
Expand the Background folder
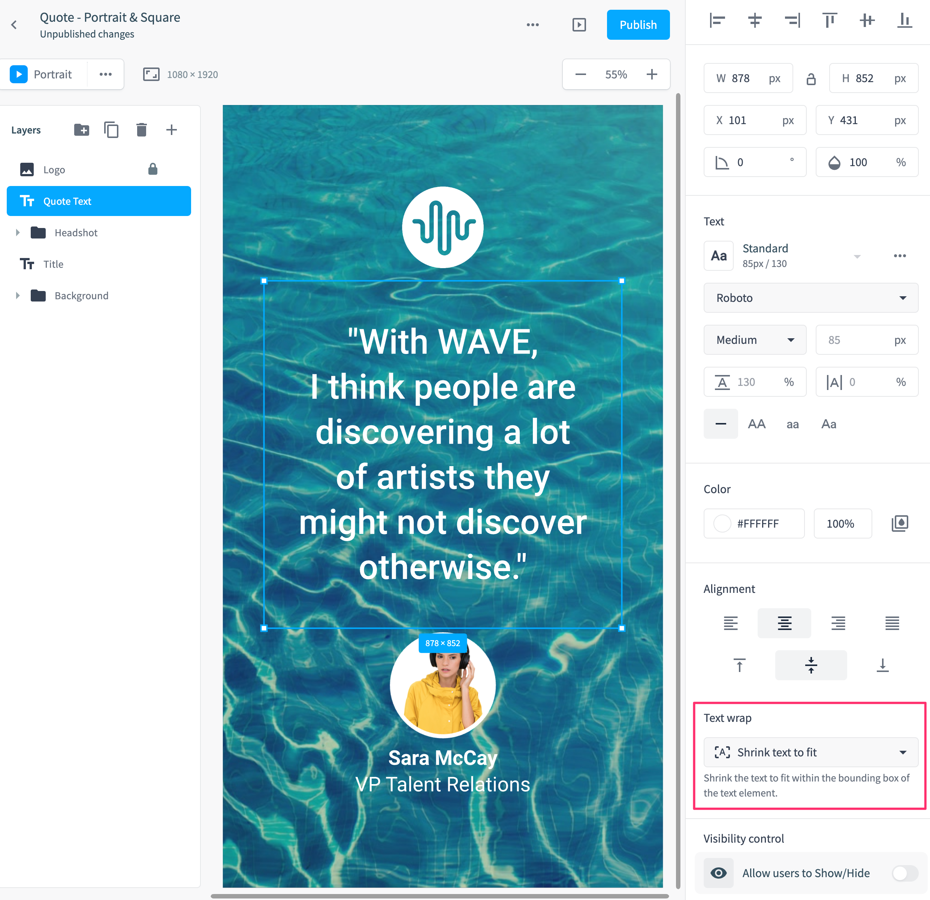pos(18,295)
